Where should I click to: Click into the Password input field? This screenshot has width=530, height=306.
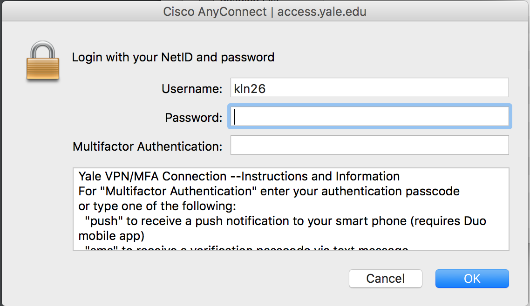[x=369, y=116]
